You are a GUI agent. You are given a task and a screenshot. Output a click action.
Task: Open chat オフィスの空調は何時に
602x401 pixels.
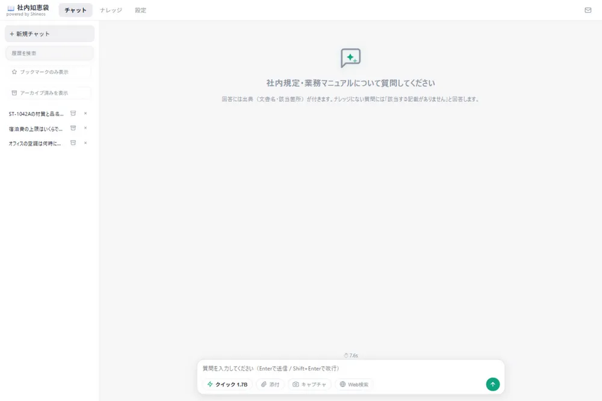pyautogui.click(x=35, y=143)
